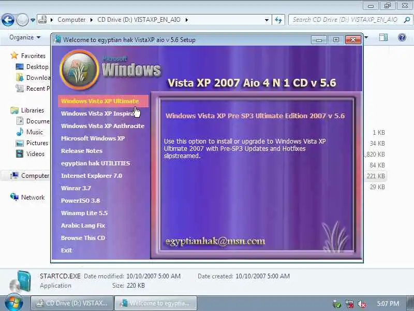Click the Windows Start orb
414x311 pixels.
[14, 303]
